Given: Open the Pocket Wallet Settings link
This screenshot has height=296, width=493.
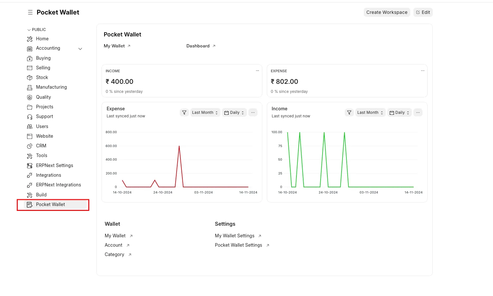Looking at the screenshot, I should (x=242, y=245).
